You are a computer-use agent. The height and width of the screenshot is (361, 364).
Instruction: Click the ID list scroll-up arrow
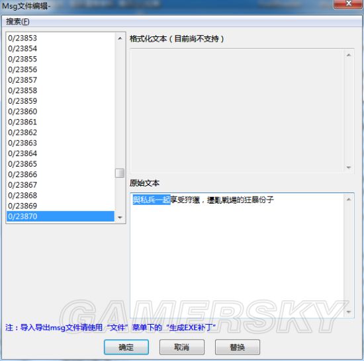[x=120, y=38]
